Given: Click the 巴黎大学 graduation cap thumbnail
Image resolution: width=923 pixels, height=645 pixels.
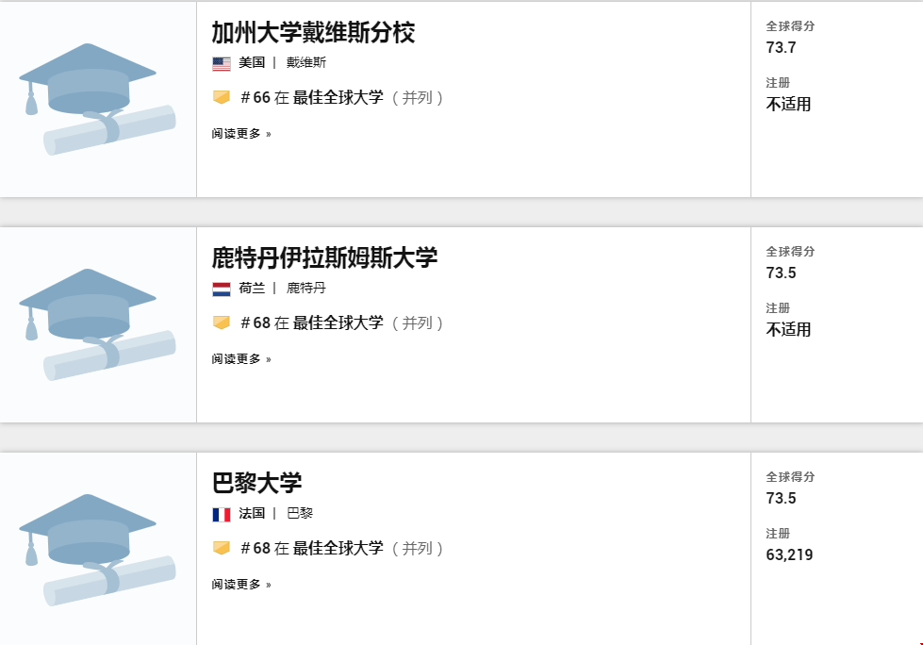Looking at the screenshot, I should (x=97, y=549).
